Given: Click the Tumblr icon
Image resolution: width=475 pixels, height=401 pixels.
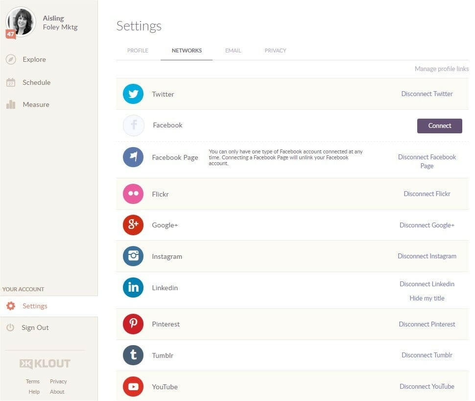Looking at the screenshot, I should [x=133, y=355].
